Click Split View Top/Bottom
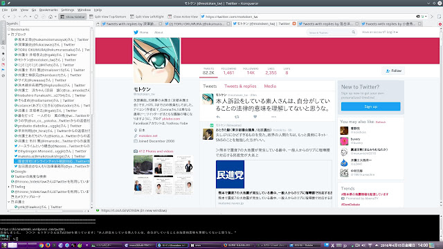This screenshot has height=249, width=443. 108,17
